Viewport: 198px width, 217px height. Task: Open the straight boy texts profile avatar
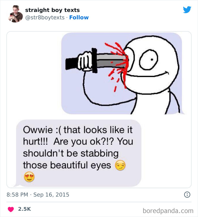pos(16,14)
